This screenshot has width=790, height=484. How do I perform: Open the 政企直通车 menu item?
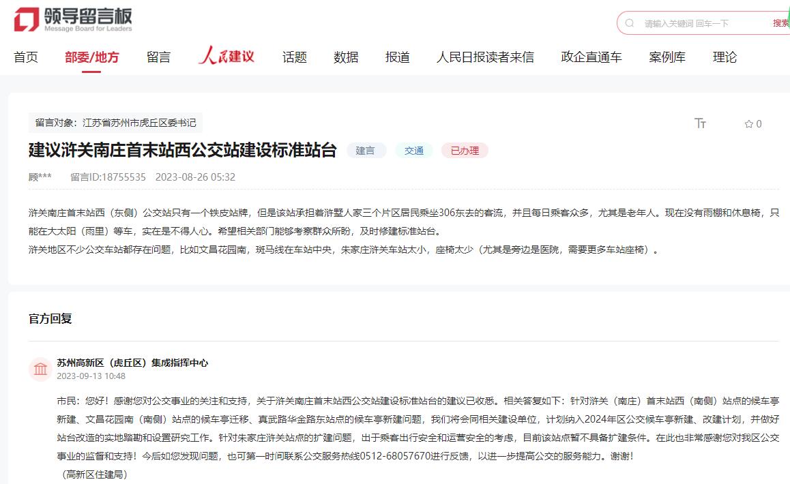point(590,57)
